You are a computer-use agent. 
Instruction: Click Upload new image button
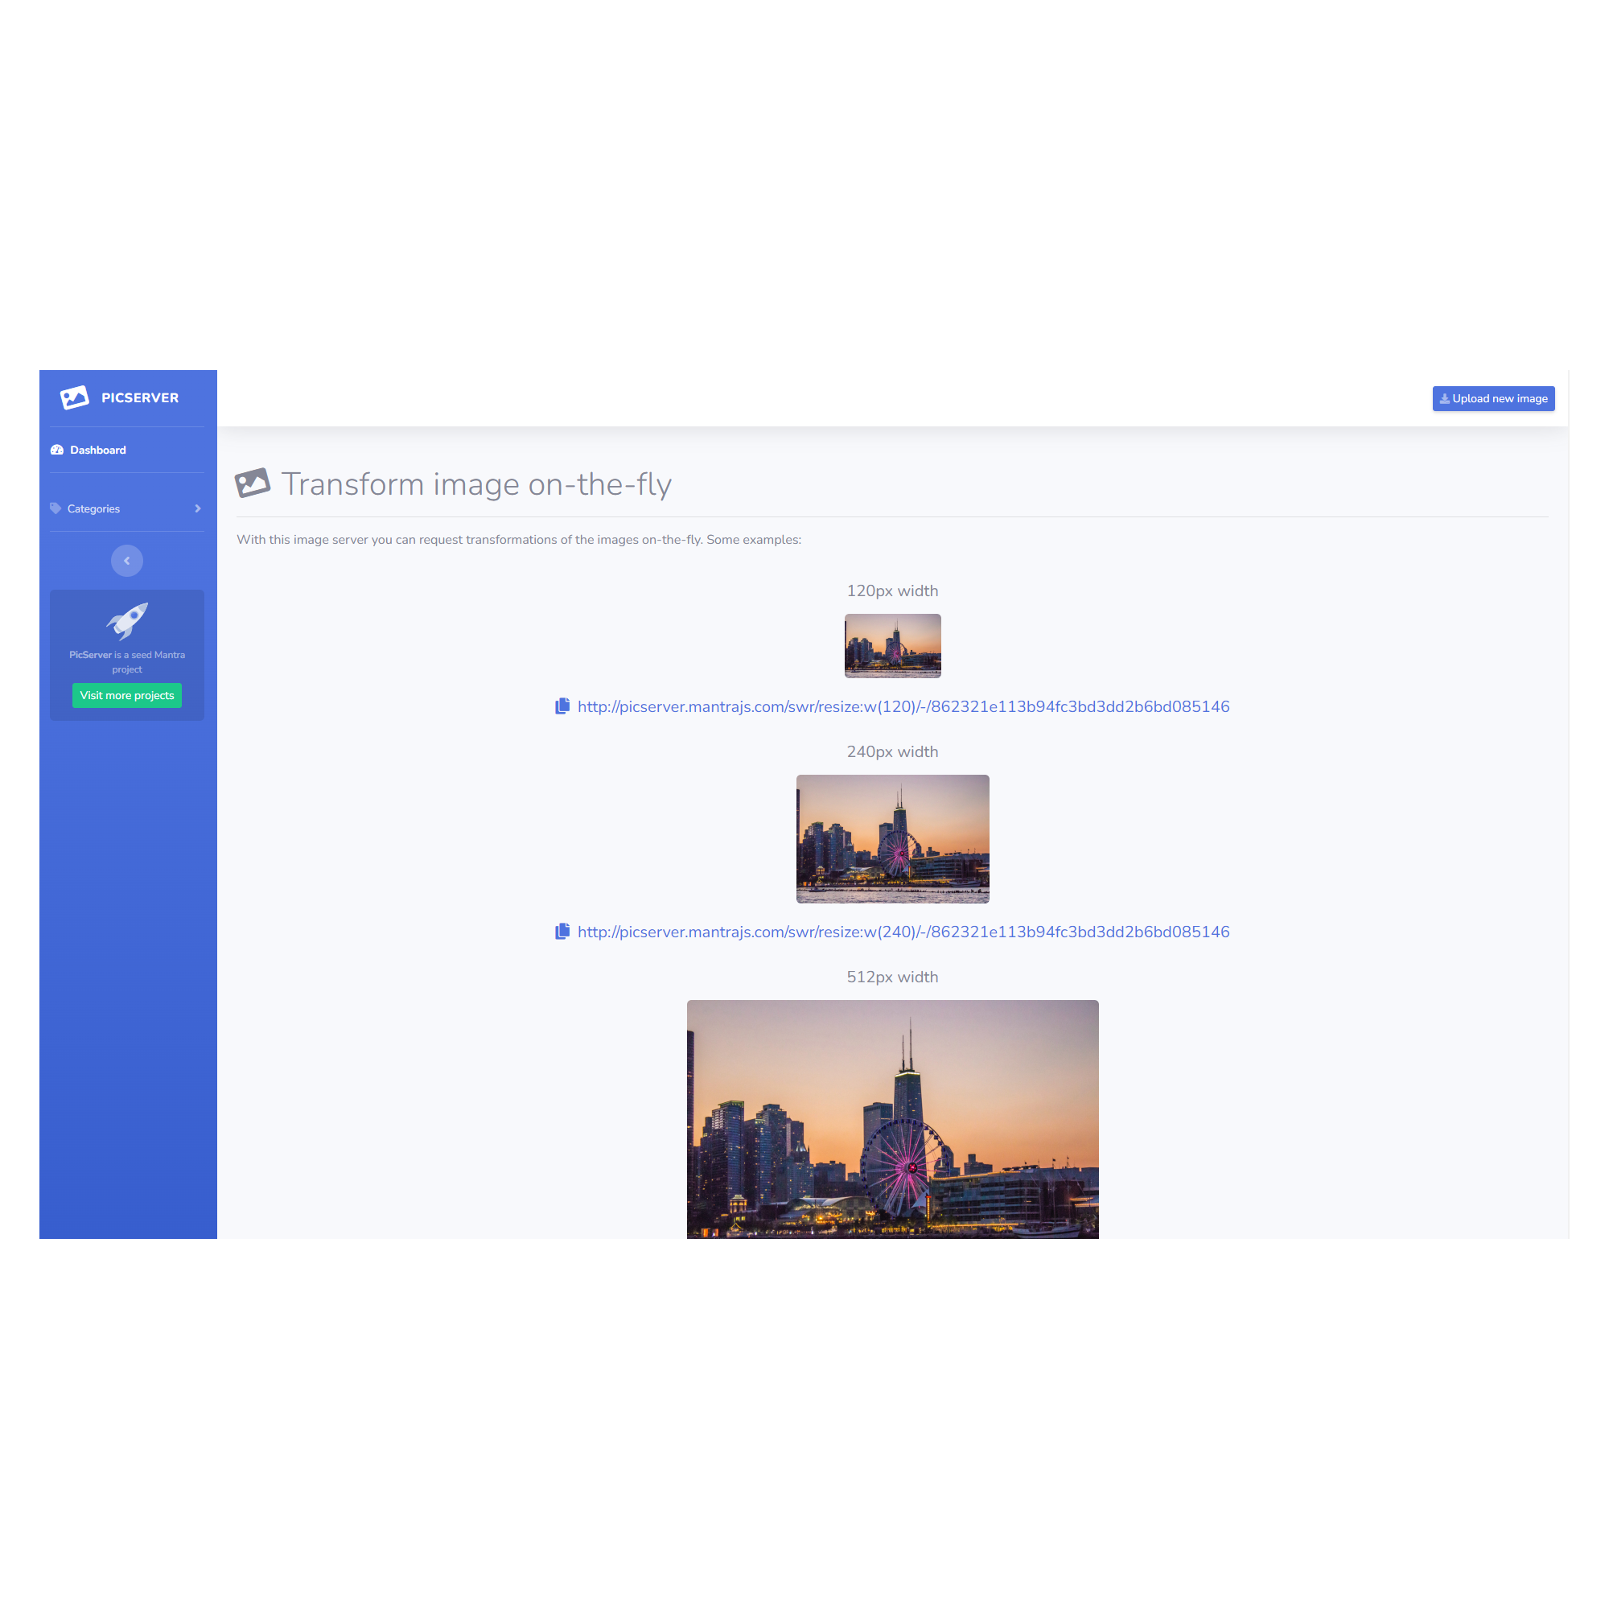point(1493,398)
